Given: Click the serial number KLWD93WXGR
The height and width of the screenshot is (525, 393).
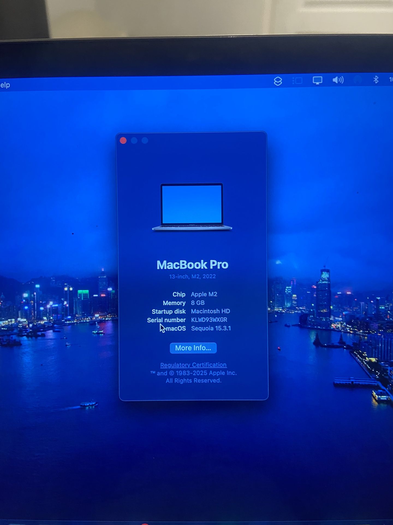Looking at the screenshot, I should coord(209,320).
